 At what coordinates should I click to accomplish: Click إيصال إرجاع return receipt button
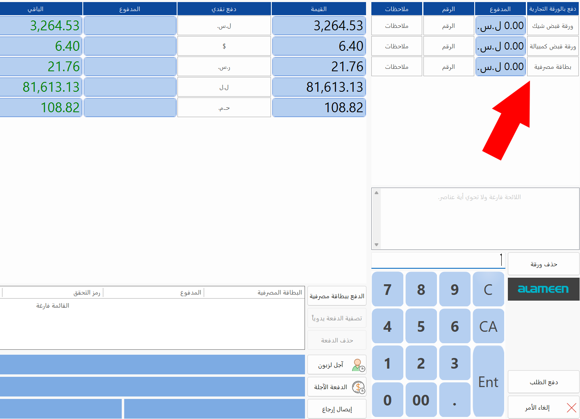[337, 409]
